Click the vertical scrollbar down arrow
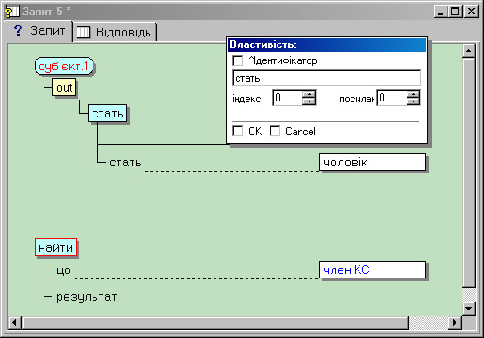This screenshot has height=338, width=484. click(x=469, y=308)
